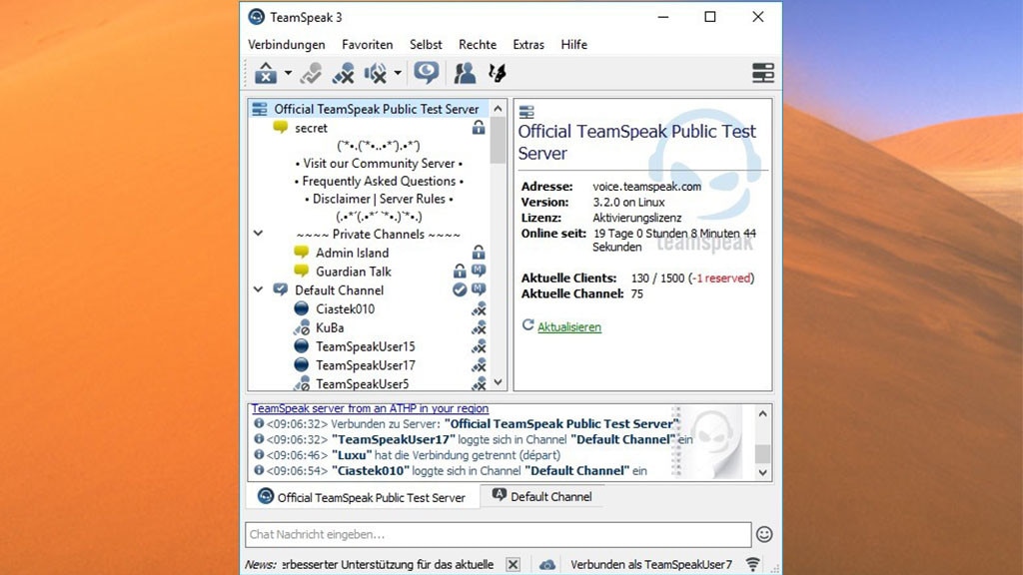The height and width of the screenshot is (575, 1023).
Task: Click the server info icon at toolbar right
Action: point(762,72)
